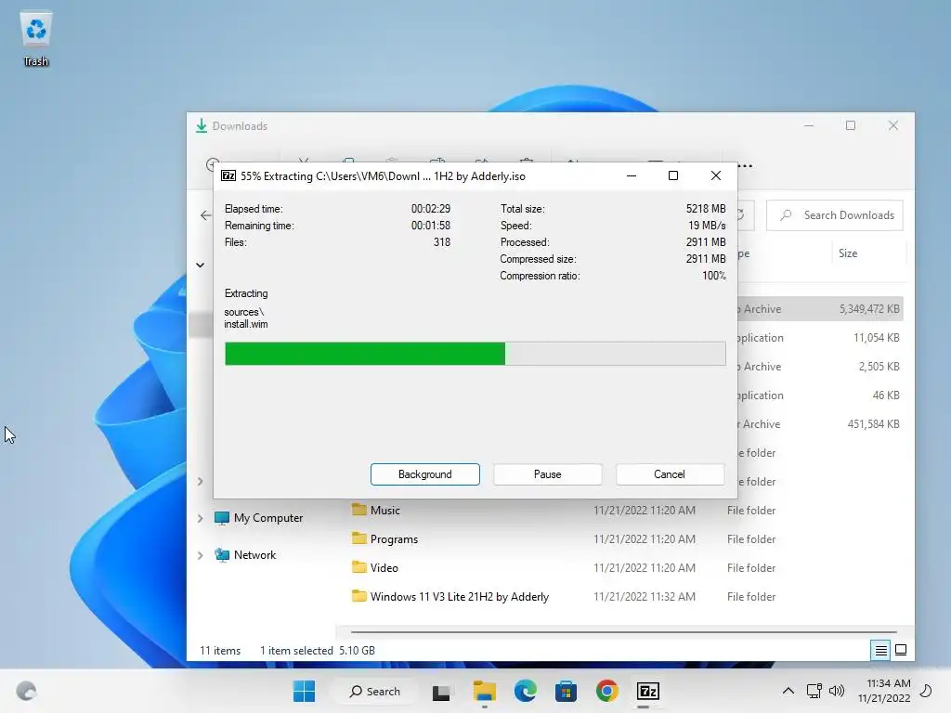Screen dimensions: 951x713
Task: Open network status tray icon
Action: point(814,691)
